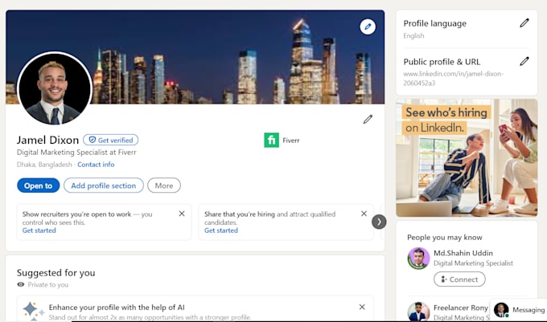Screen dimensions: 547x322
Task: Get started with sharing that you're hiring
Action: click(x=221, y=230)
